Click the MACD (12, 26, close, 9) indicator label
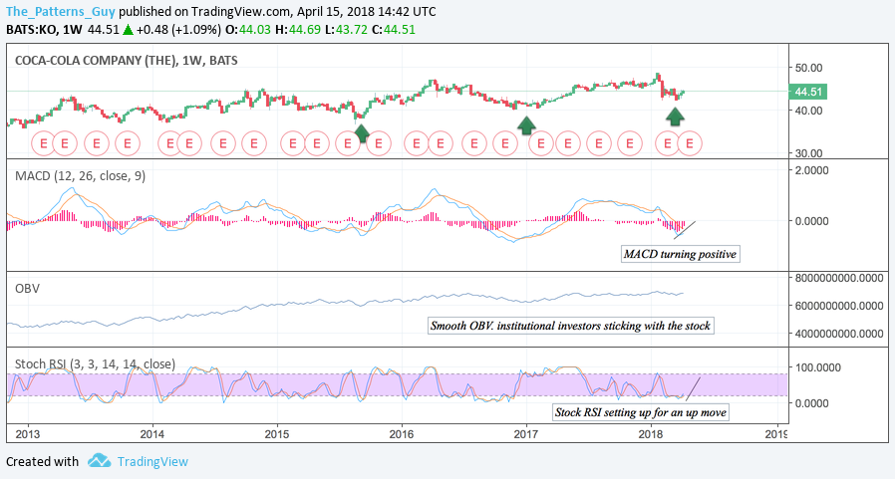Viewport: 895px width, 479px height. [x=80, y=176]
